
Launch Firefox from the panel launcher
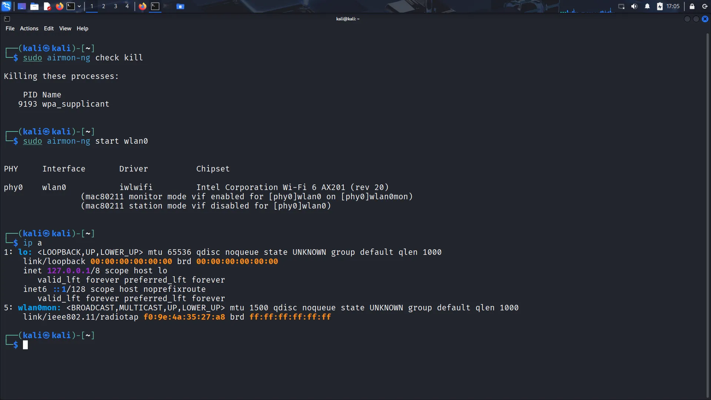point(59,6)
